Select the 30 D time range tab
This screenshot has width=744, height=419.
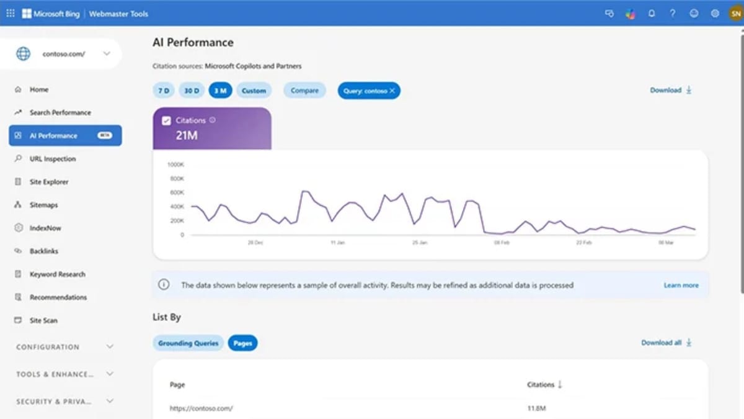tap(192, 90)
